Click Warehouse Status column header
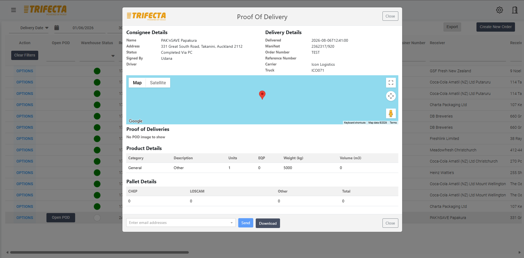The width and height of the screenshot is (524, 258). click(x=97, y=43)
